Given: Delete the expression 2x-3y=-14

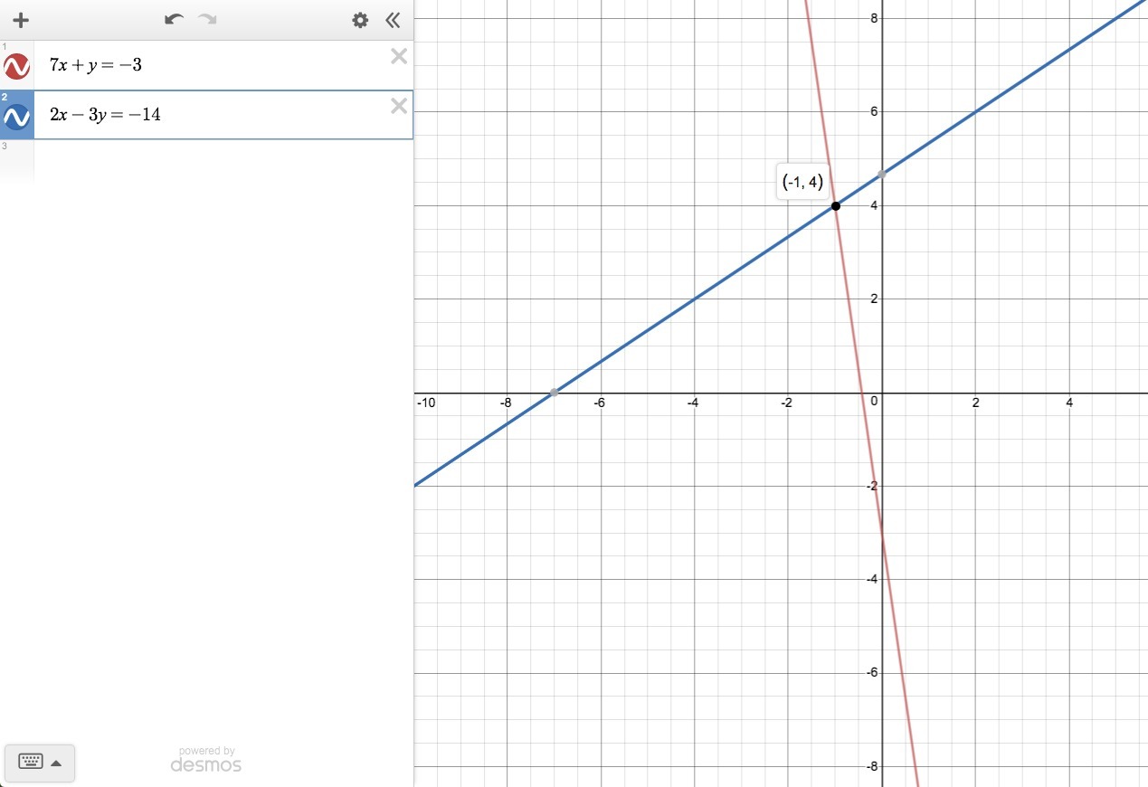Looking at the screenshot, I should pos(399,107).
